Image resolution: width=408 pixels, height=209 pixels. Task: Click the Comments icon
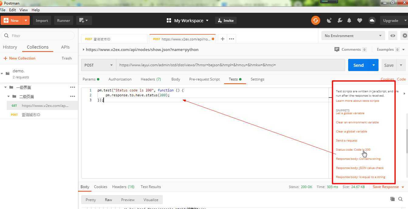(x=337, y=49)
